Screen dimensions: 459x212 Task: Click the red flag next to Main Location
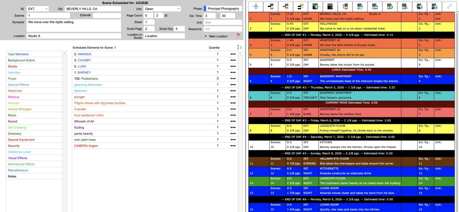coord(238,36)
